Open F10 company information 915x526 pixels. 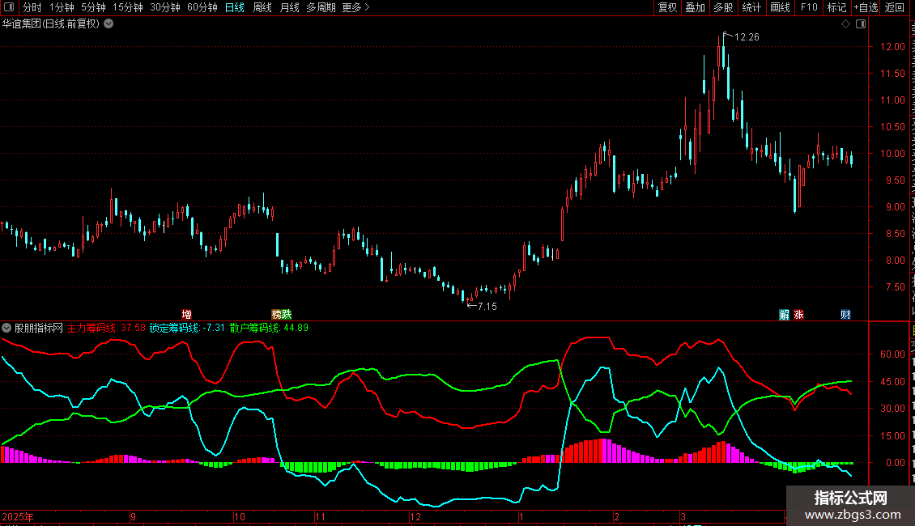(809, 7)
